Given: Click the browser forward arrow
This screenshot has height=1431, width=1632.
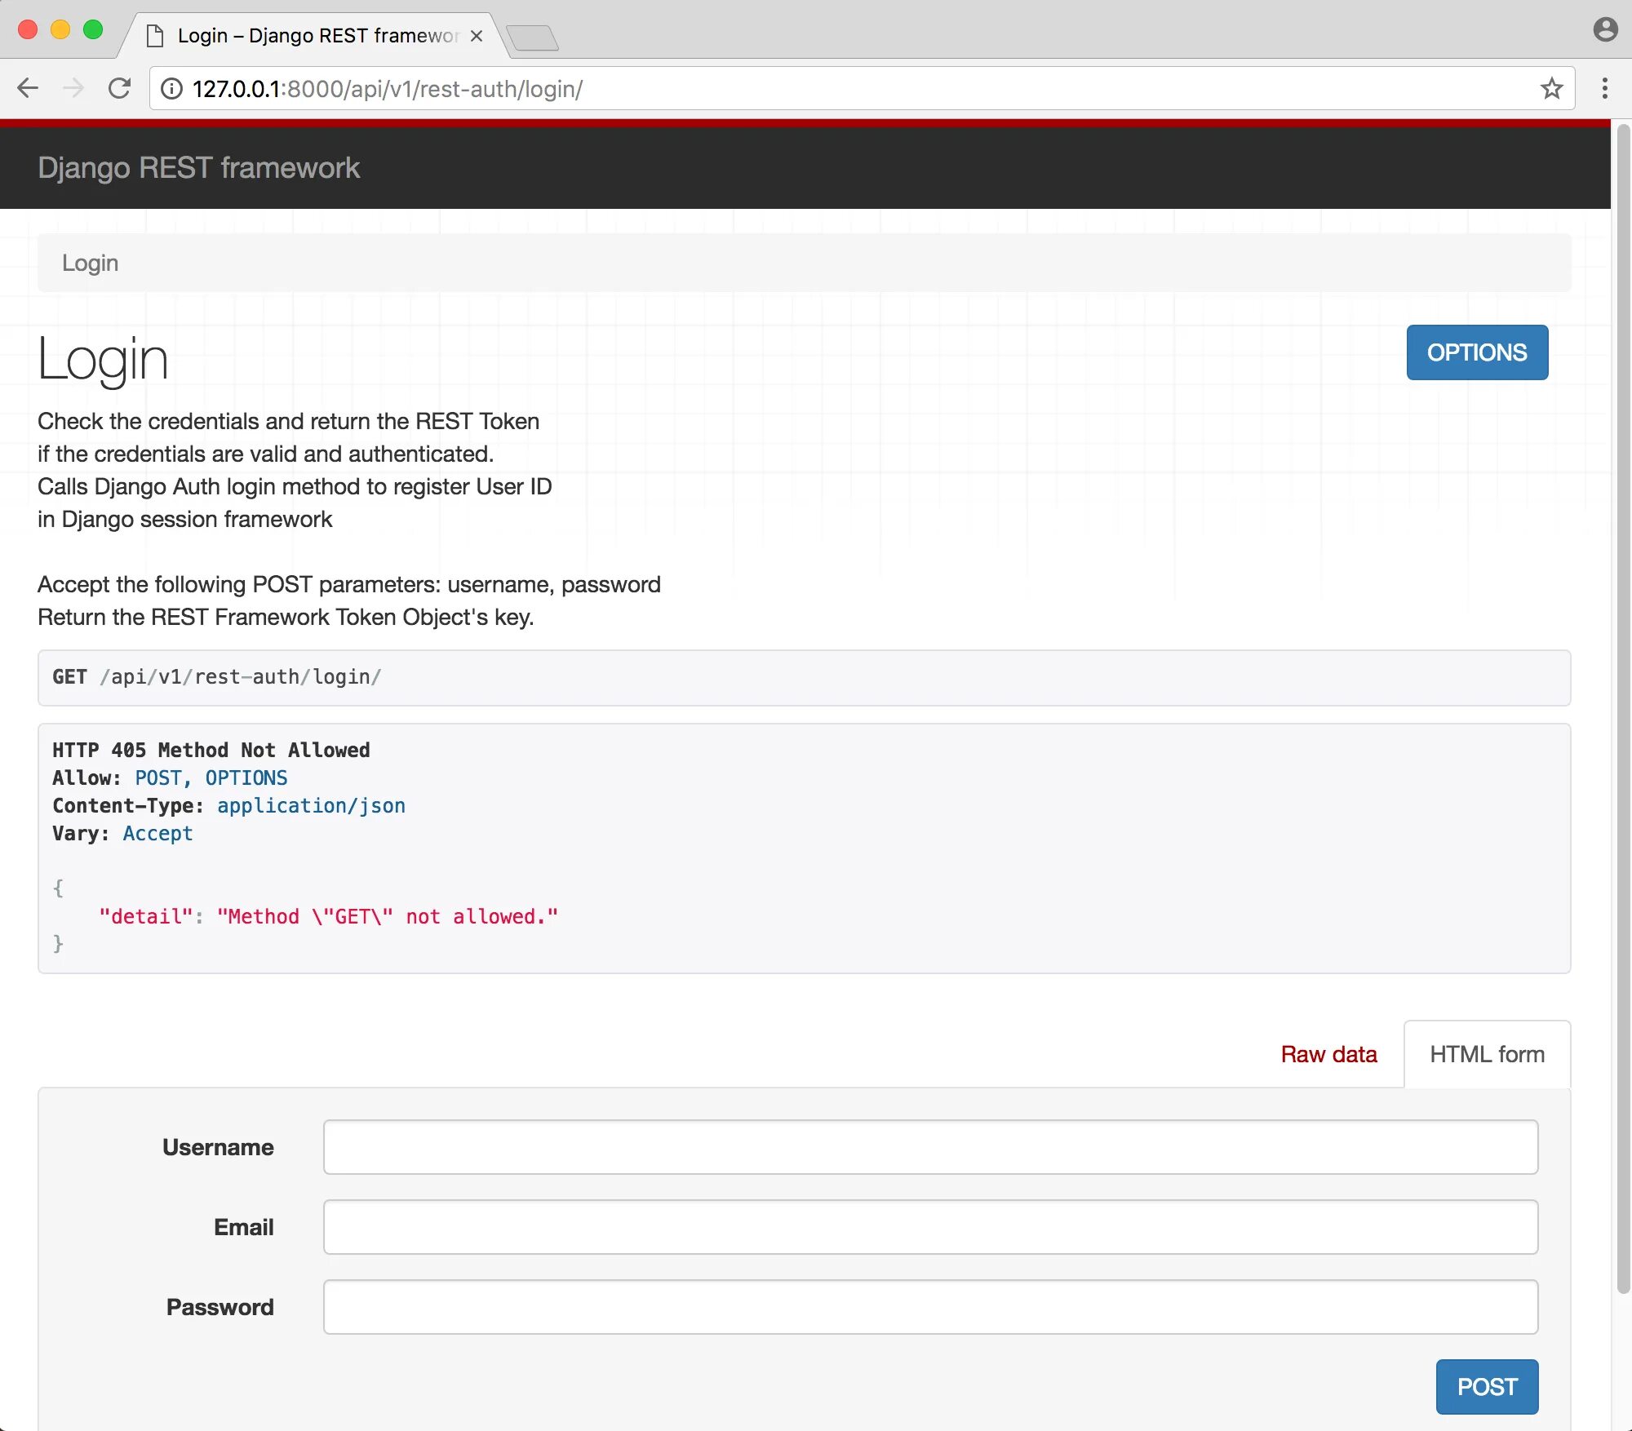Looking at the screenshot, I should [73, 88].
